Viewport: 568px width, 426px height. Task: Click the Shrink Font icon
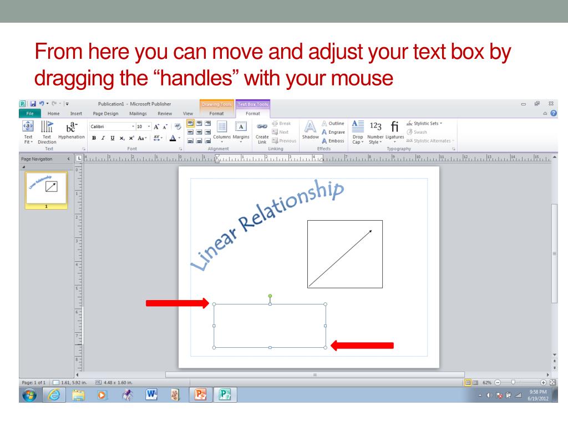(165, 127)
